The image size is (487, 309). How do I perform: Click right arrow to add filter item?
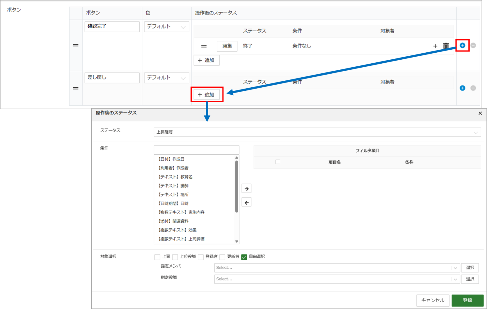(247, 189)
